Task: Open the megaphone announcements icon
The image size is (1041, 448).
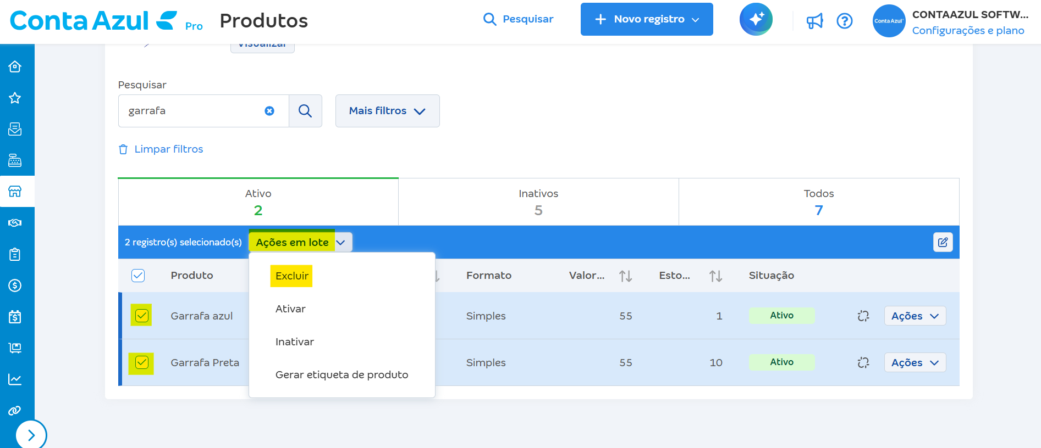Action: (814, 21)
